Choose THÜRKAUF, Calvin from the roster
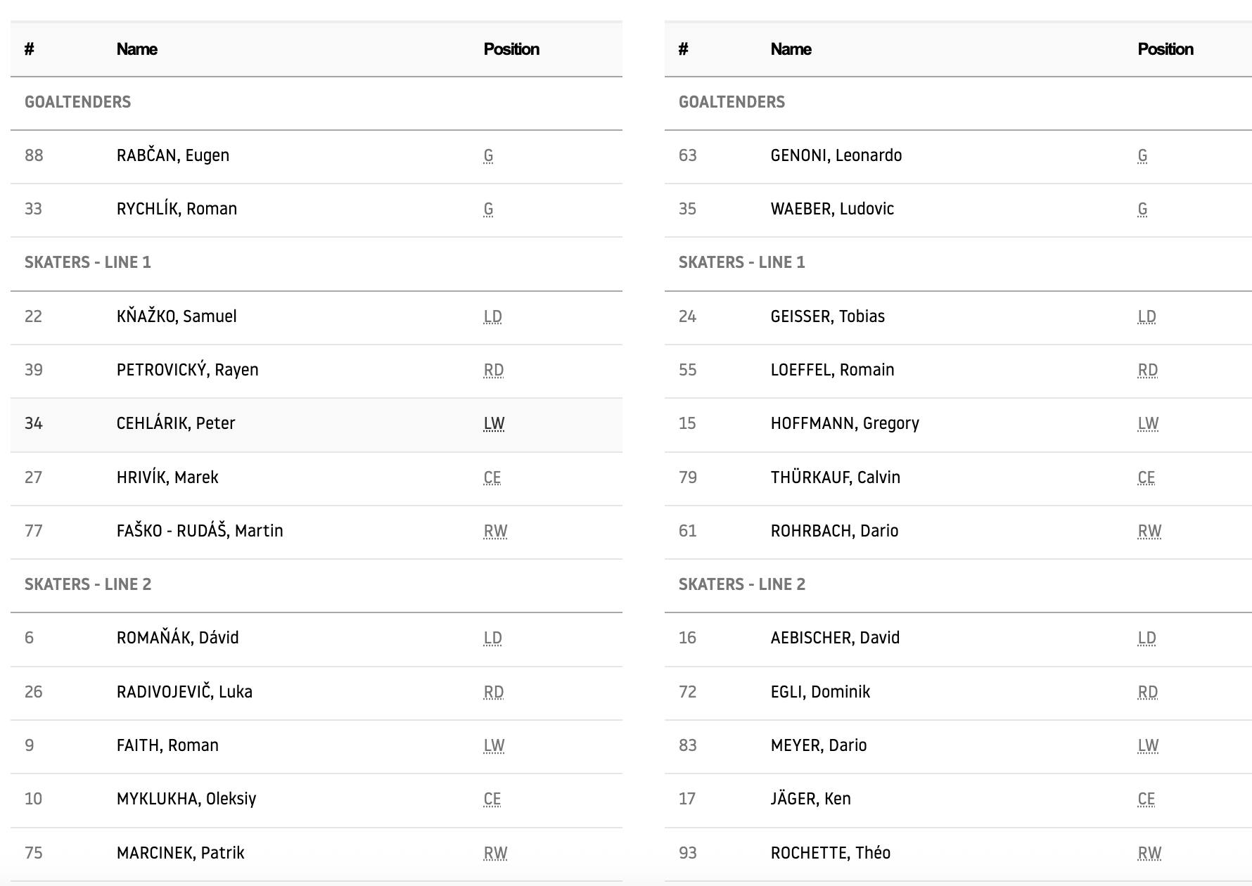Image resolution: width=1252 pixels, height=886 pixels. tap(836, 477)
